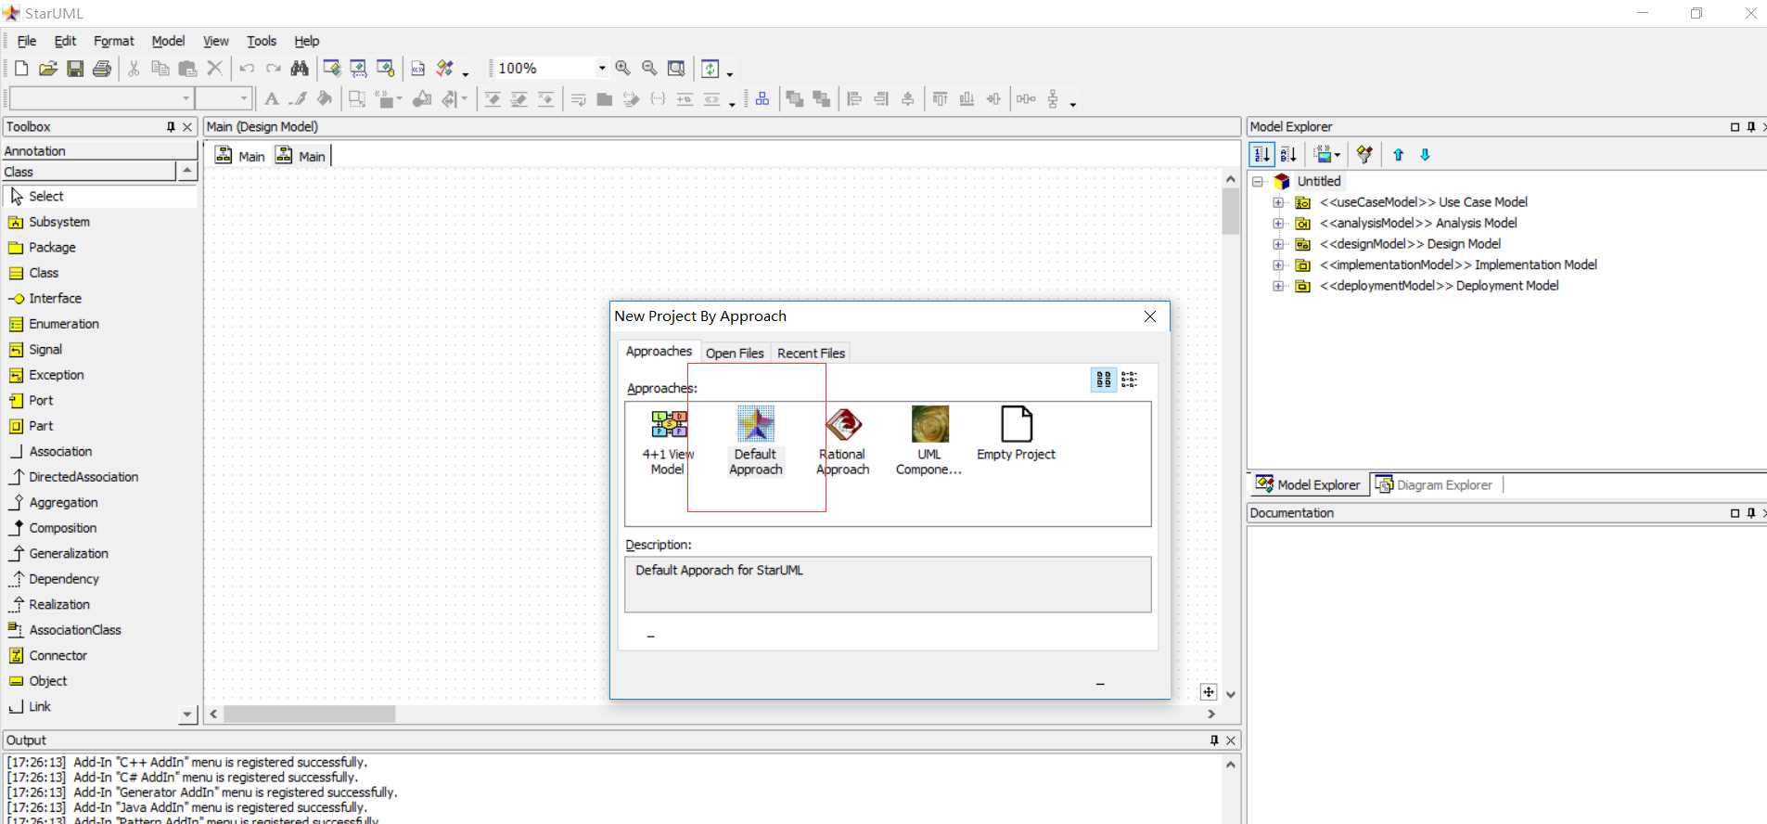Click the Layout Diagram blue icon

tap(762, 99)
